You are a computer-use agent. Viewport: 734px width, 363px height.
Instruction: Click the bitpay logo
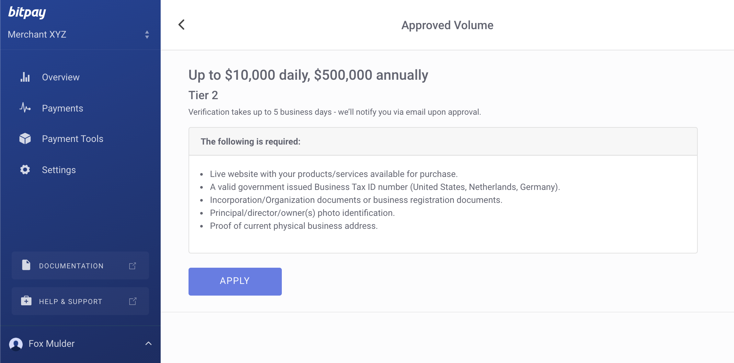27,12
